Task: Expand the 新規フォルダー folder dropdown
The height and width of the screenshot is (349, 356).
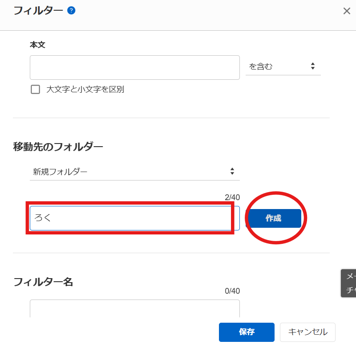Action: tap(134, 171)
